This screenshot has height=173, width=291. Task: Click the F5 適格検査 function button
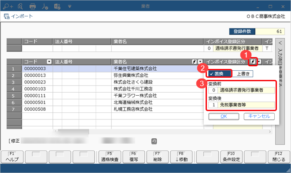(x=110, y=157)
